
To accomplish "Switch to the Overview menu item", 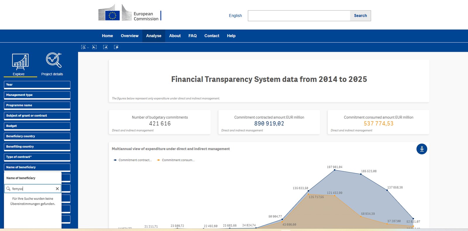I will [x=130, y=36].
